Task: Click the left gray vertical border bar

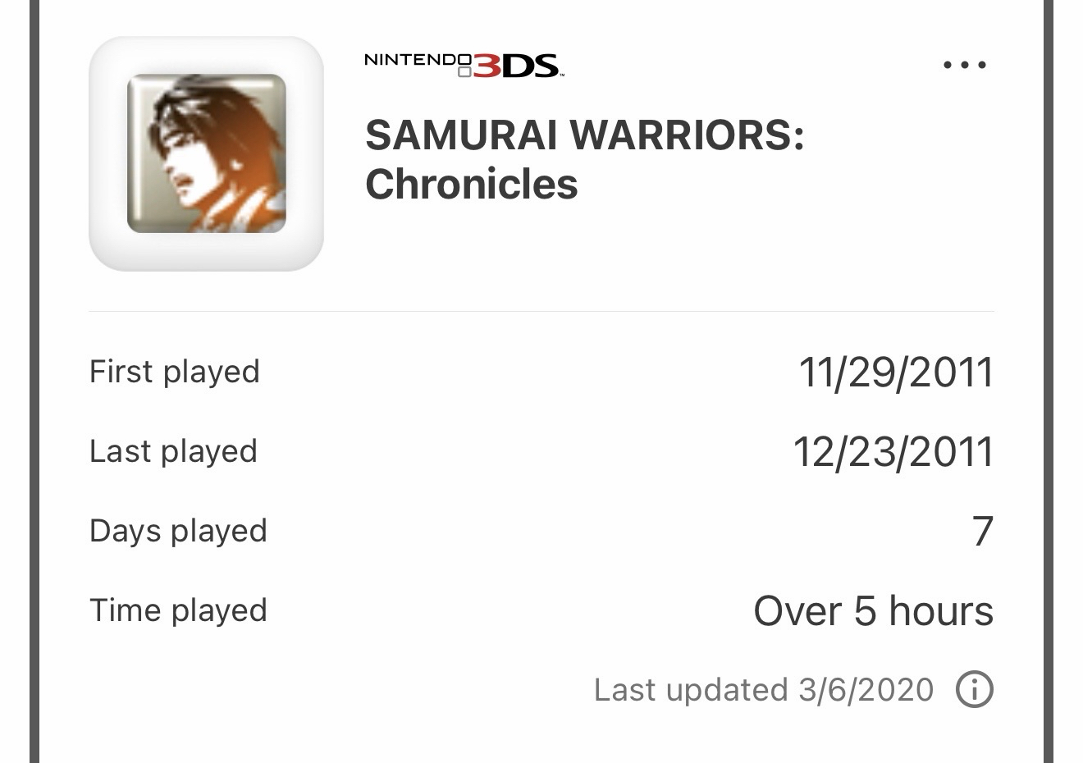Action: [x=34, y=381]
